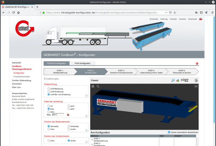Set Bedienelement position to beidseitig
The width and height of the screenshot is (216, 146).
pyautogui.click(x=69, y=126)
